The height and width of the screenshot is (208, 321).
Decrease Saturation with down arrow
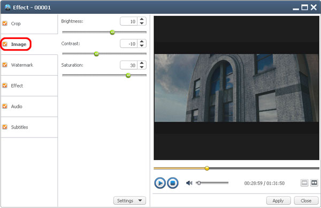click(x=142, y=67)
